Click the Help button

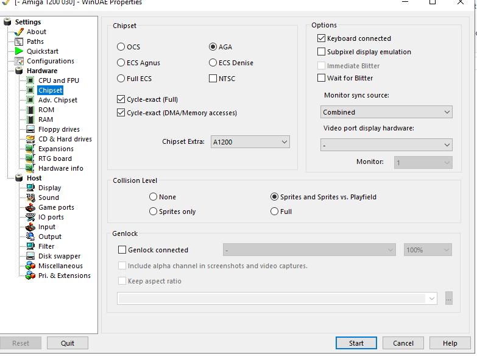[450, 343]
